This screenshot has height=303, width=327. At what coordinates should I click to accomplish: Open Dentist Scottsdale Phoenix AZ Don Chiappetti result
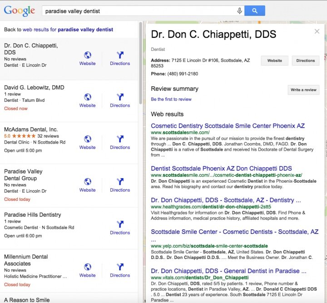(221, 168)
